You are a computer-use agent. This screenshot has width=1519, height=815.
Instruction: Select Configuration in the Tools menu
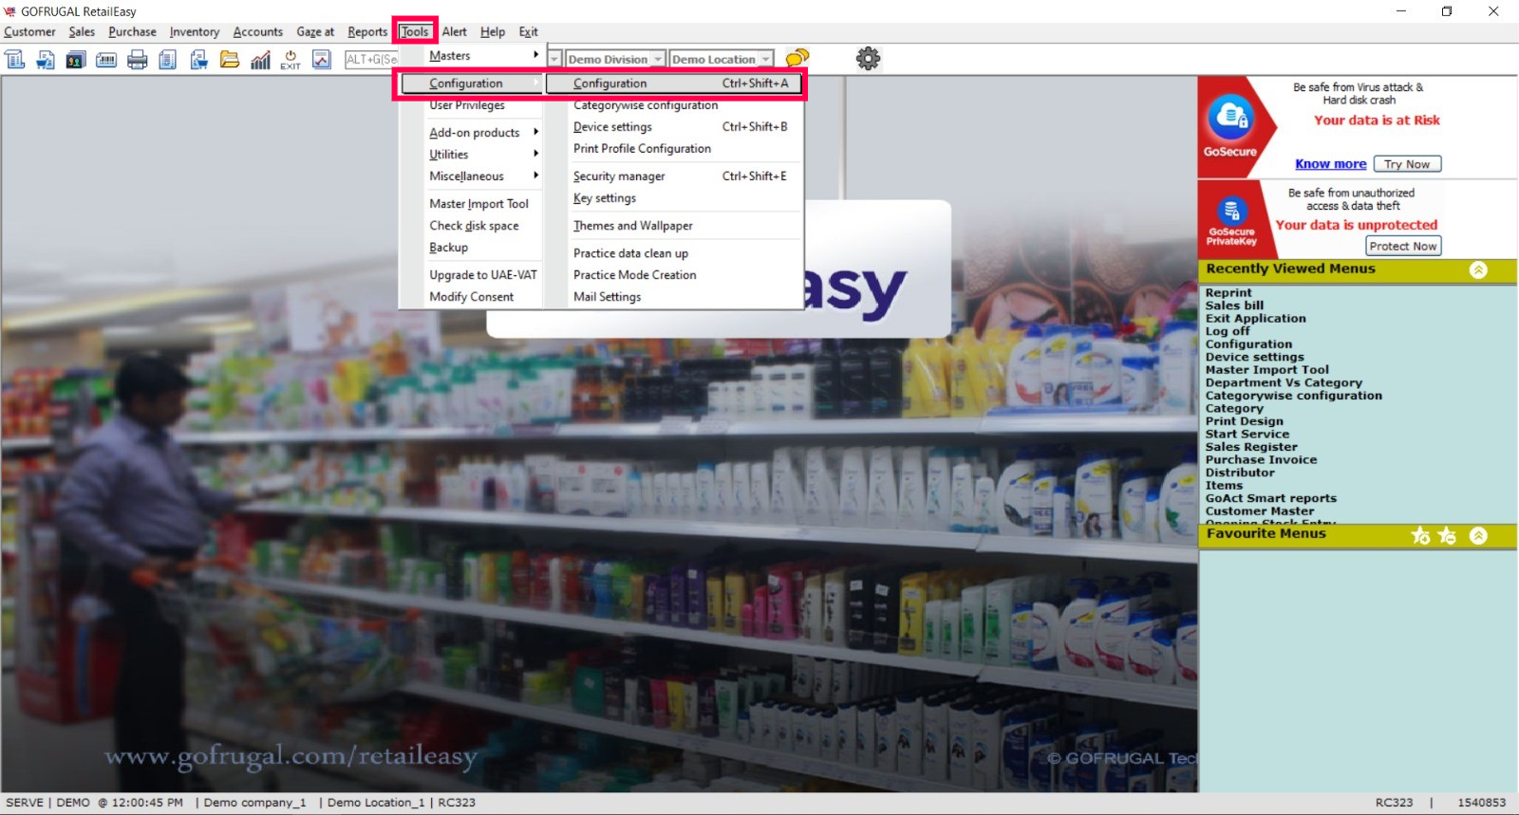(x=471, y=83)
